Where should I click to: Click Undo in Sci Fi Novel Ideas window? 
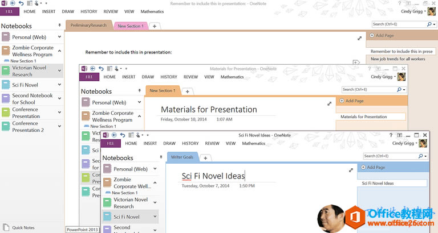(123, 135)
